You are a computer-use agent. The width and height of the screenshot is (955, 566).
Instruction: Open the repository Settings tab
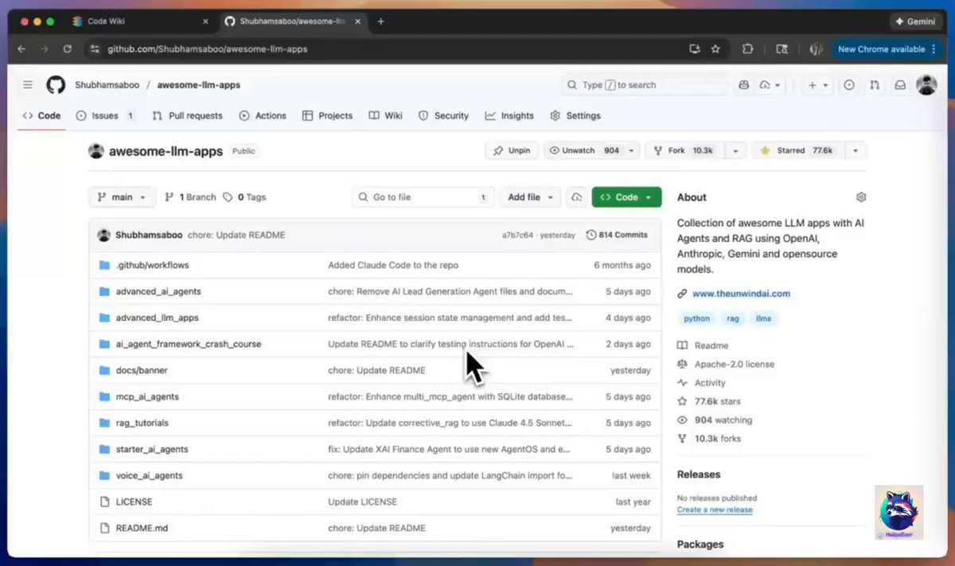point(575,115)
